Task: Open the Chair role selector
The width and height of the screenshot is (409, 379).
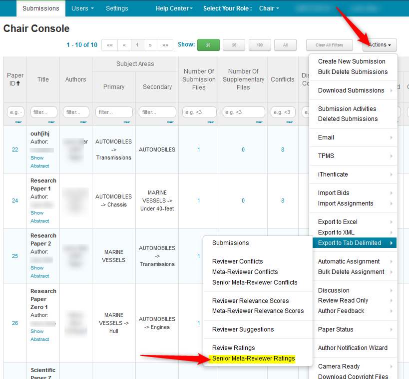Action: click(x=269, y=8)
